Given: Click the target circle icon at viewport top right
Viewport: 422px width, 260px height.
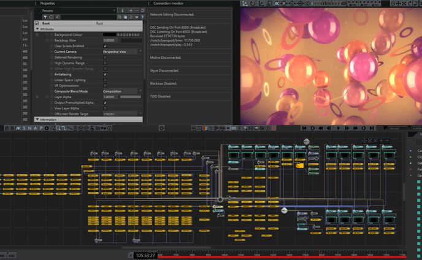Looking at the screenshot, I should [x=393, y=4].
